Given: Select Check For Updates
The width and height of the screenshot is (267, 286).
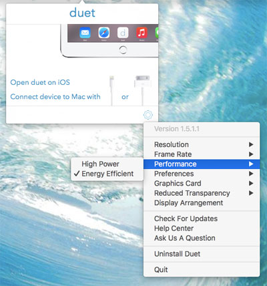Looking at the screenshot, I should pos(202,219).
